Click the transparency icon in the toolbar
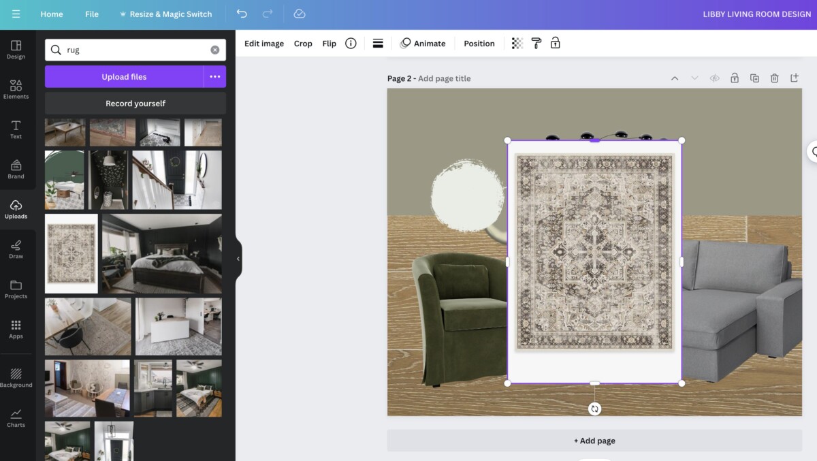The image size is (817, 461). pos(516,43)
